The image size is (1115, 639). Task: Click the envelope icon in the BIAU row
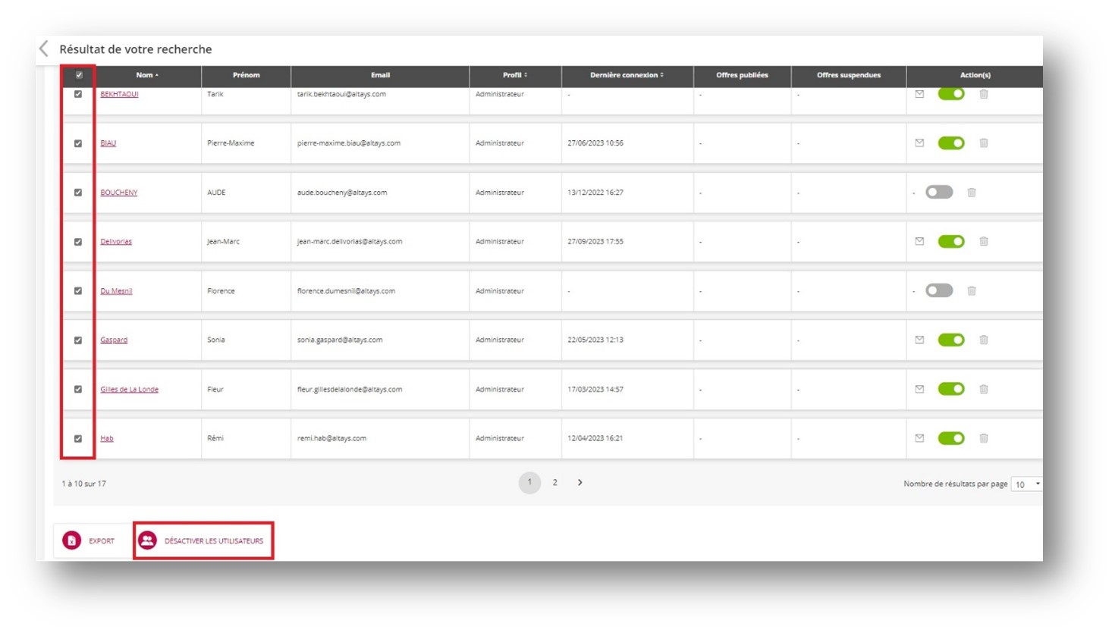point(919,143)
